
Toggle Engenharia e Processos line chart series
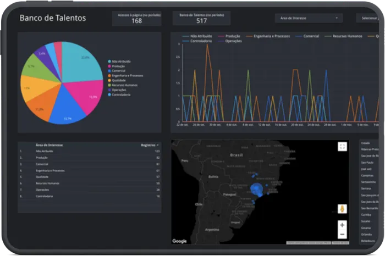(268, 36)
